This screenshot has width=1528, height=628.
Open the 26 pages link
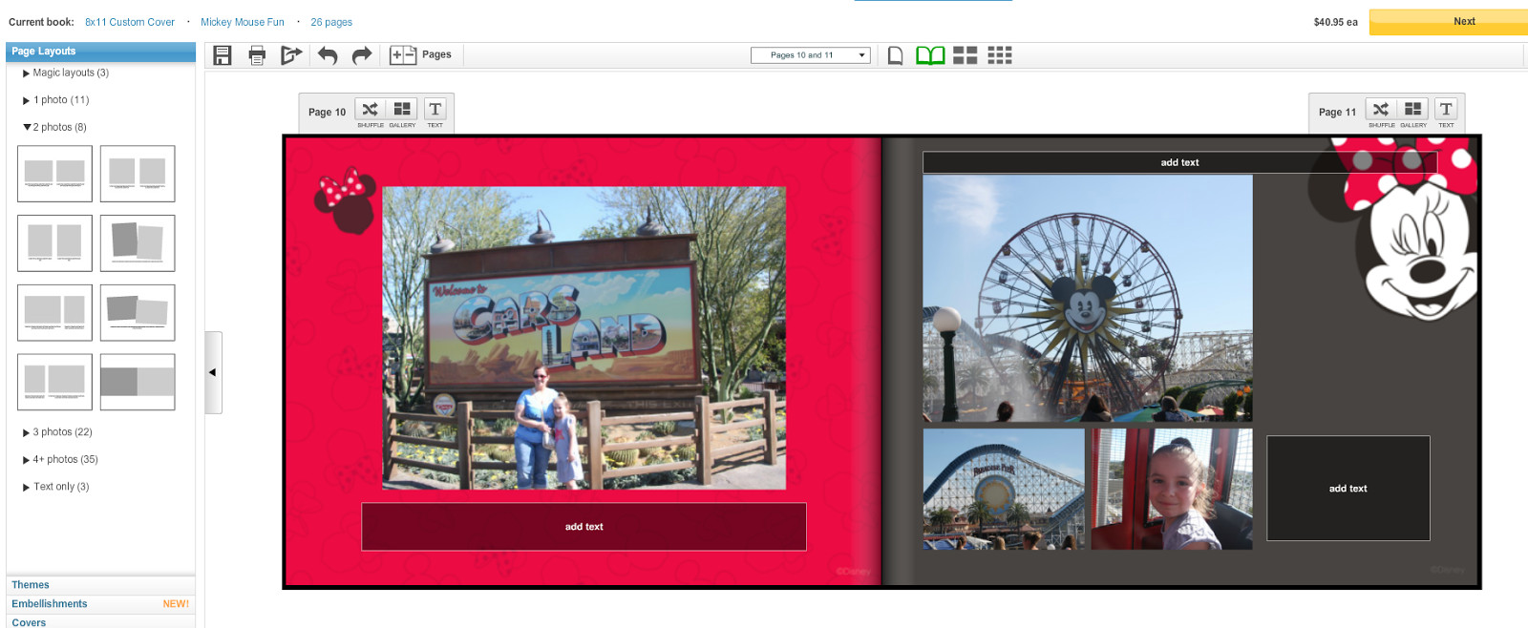point(331,22)
